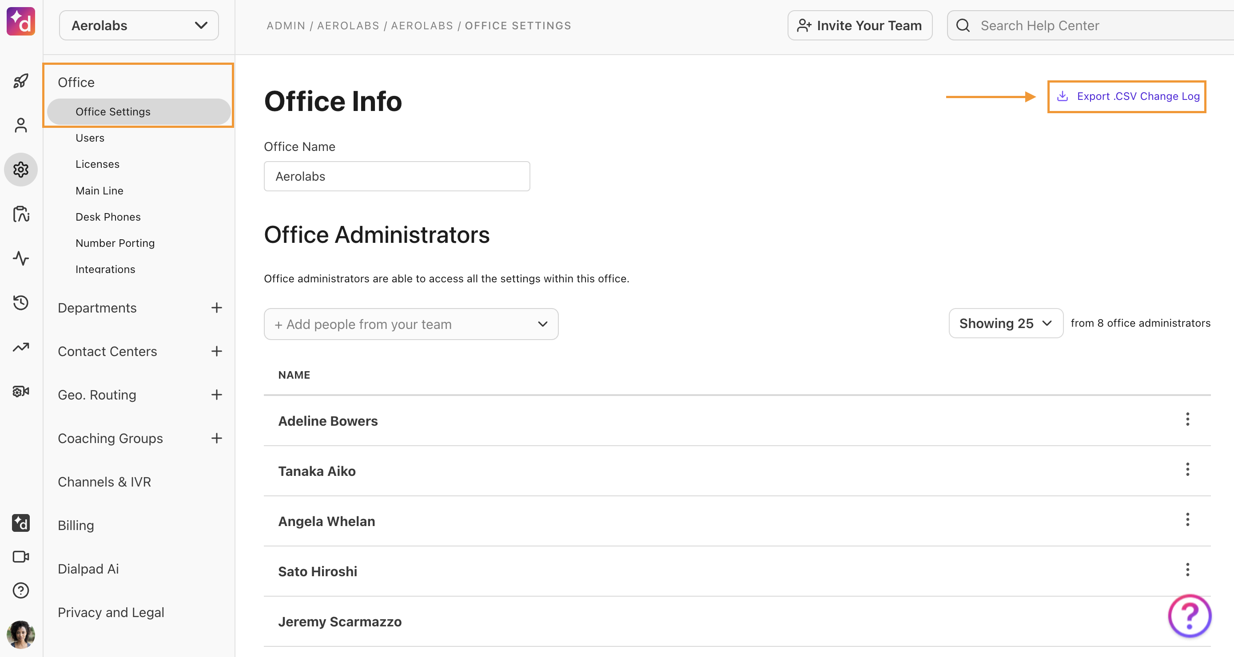
Task: Open the Coaching Groups section
Action: coord(110,439)
